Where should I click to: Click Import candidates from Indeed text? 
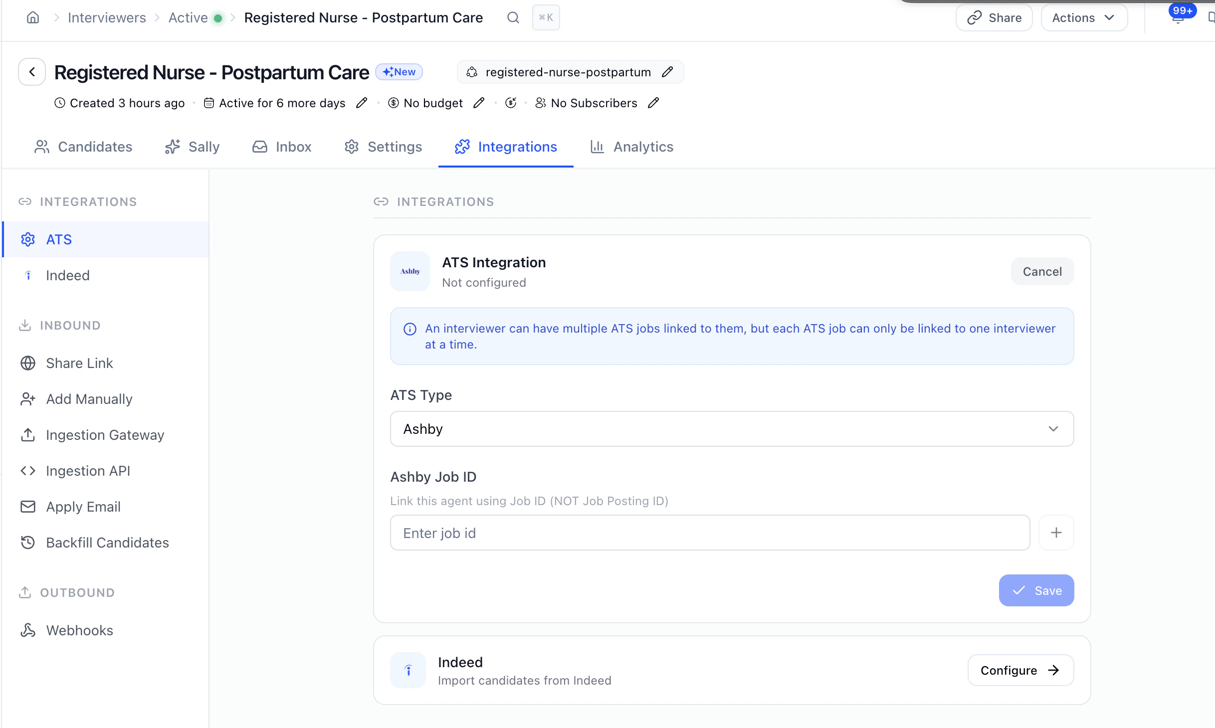pyautogui.click(x=525, y=680)
